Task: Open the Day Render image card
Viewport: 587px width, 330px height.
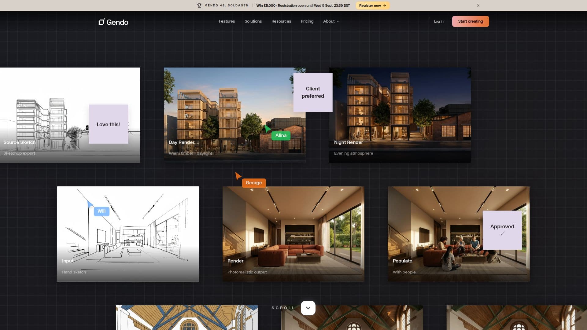Action: point(234,115)
